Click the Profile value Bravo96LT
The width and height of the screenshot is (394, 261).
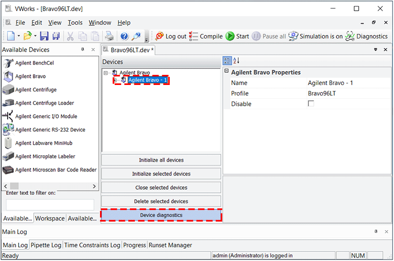click(x=322, y=94)
